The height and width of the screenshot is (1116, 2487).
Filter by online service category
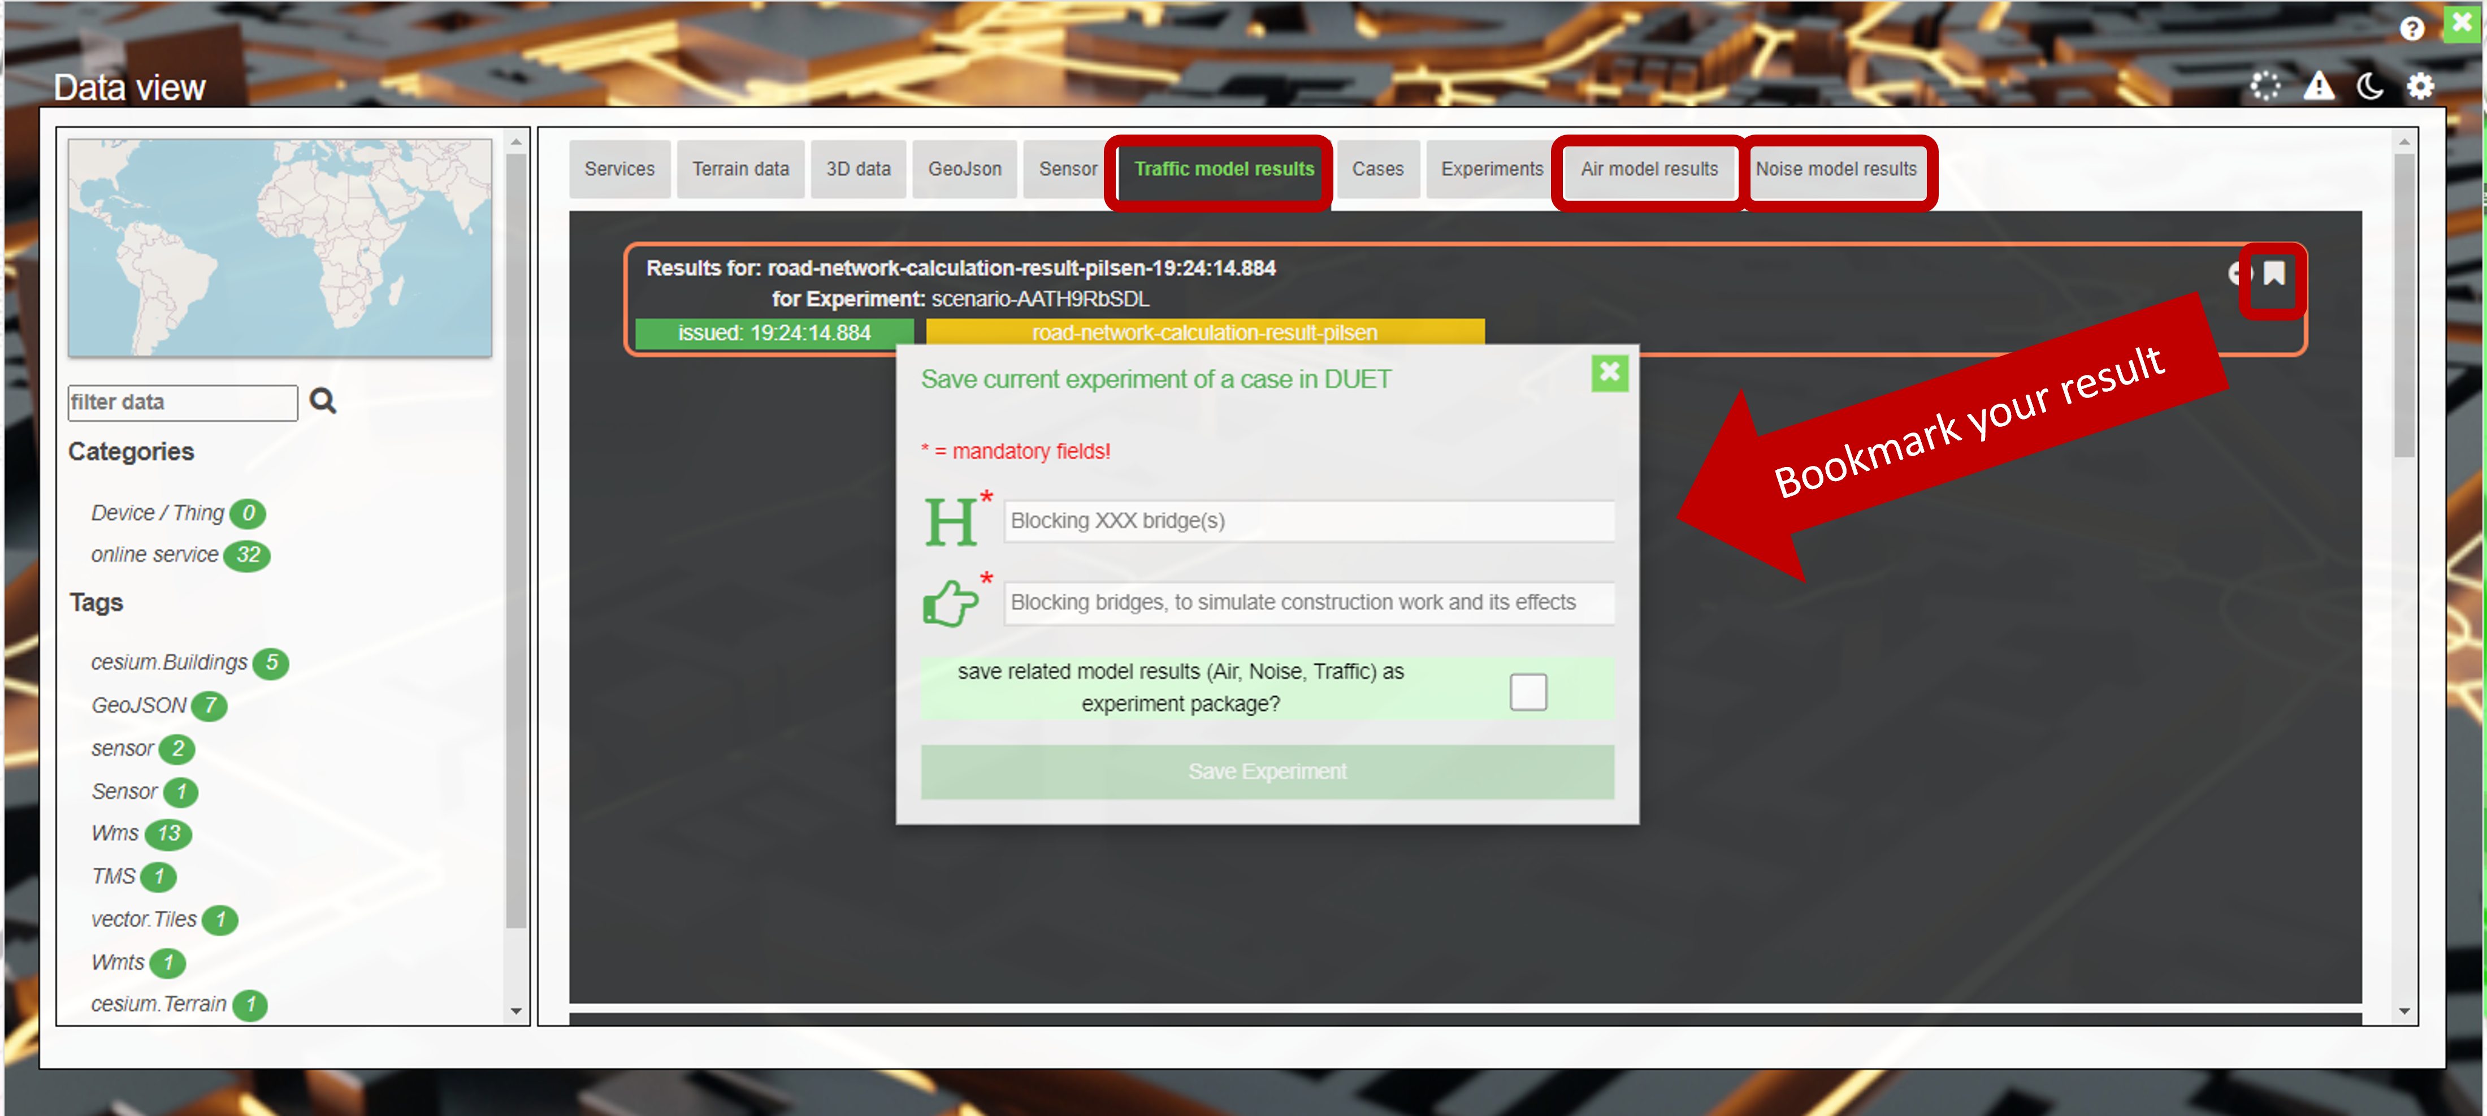(x=154, y=555)
